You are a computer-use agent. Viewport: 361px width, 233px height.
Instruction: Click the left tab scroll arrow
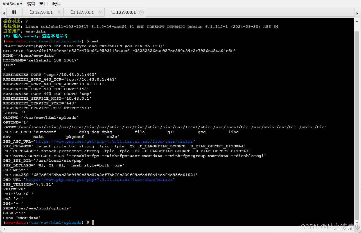pos(4,13)
